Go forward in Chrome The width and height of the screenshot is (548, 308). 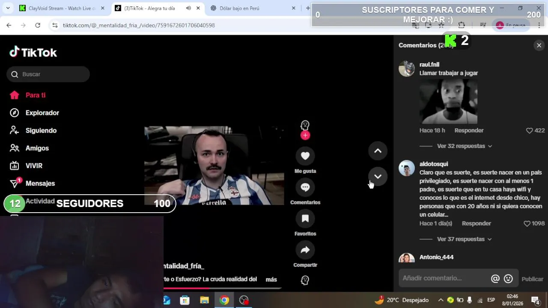click(x=23, y=25)
